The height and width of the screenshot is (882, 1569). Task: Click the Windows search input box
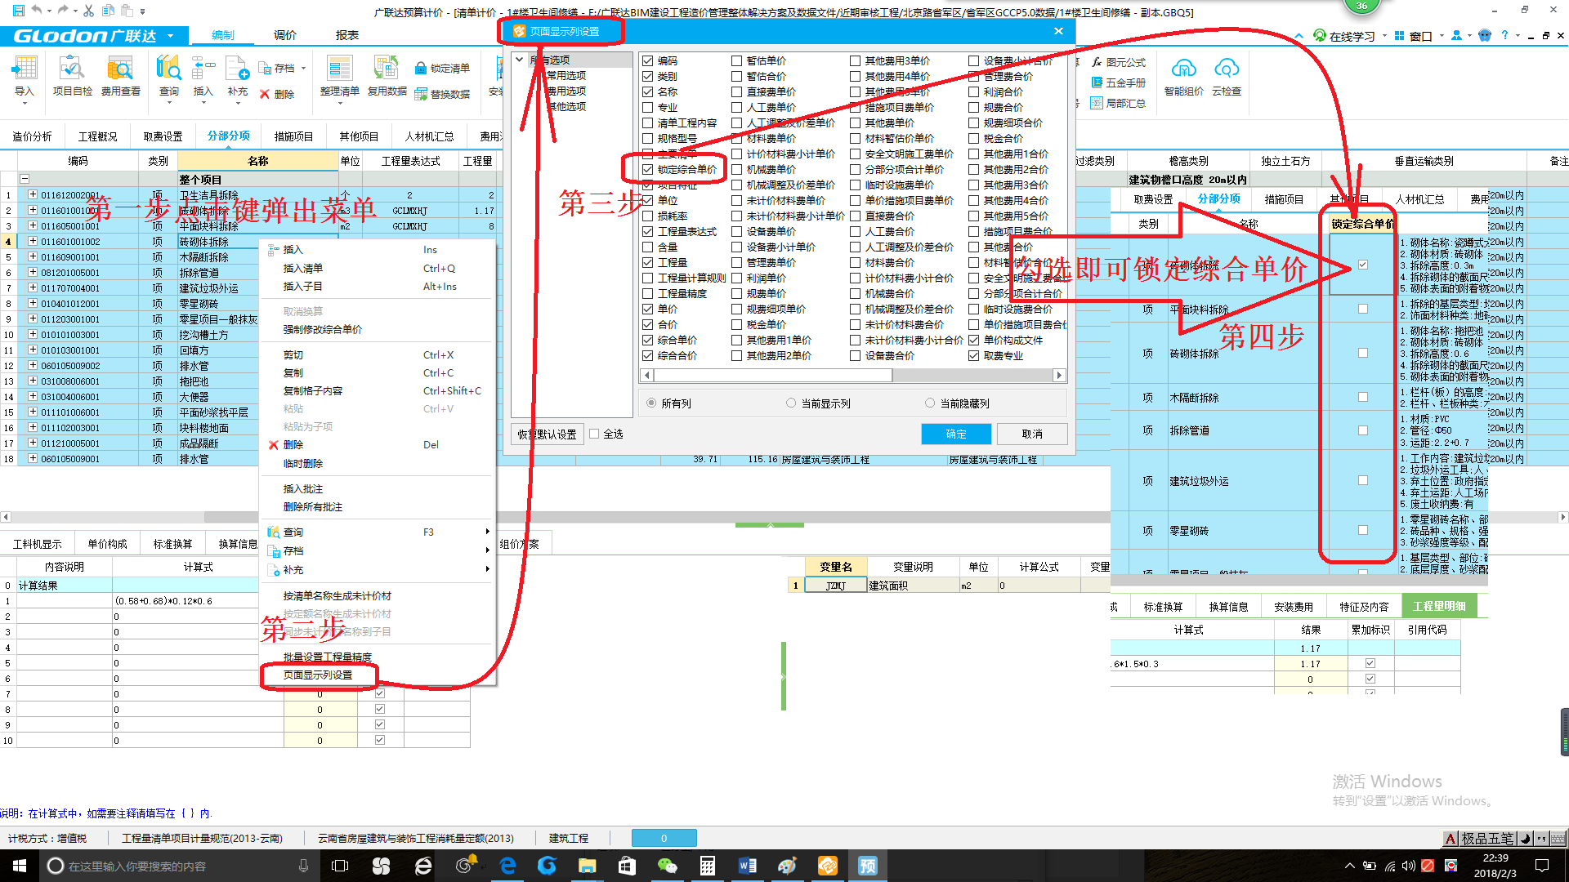(178, 866)
